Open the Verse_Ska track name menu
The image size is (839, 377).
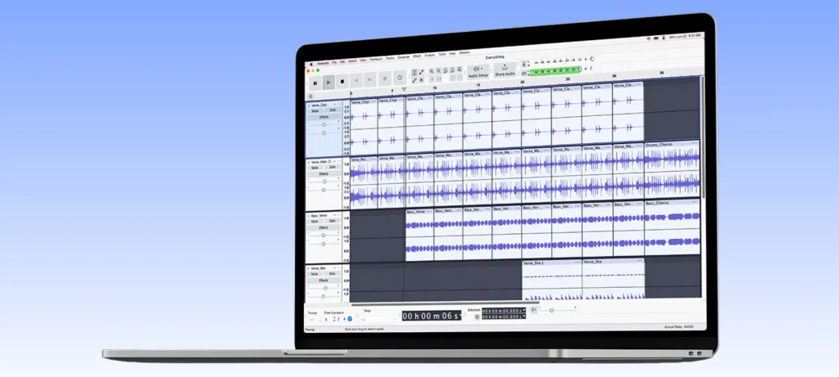[x=318, y=268]
